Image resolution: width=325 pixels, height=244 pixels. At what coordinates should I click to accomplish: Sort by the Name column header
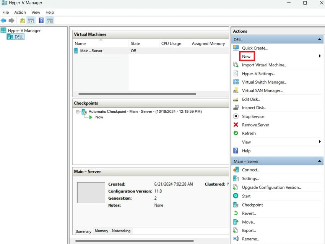(101, 44)
